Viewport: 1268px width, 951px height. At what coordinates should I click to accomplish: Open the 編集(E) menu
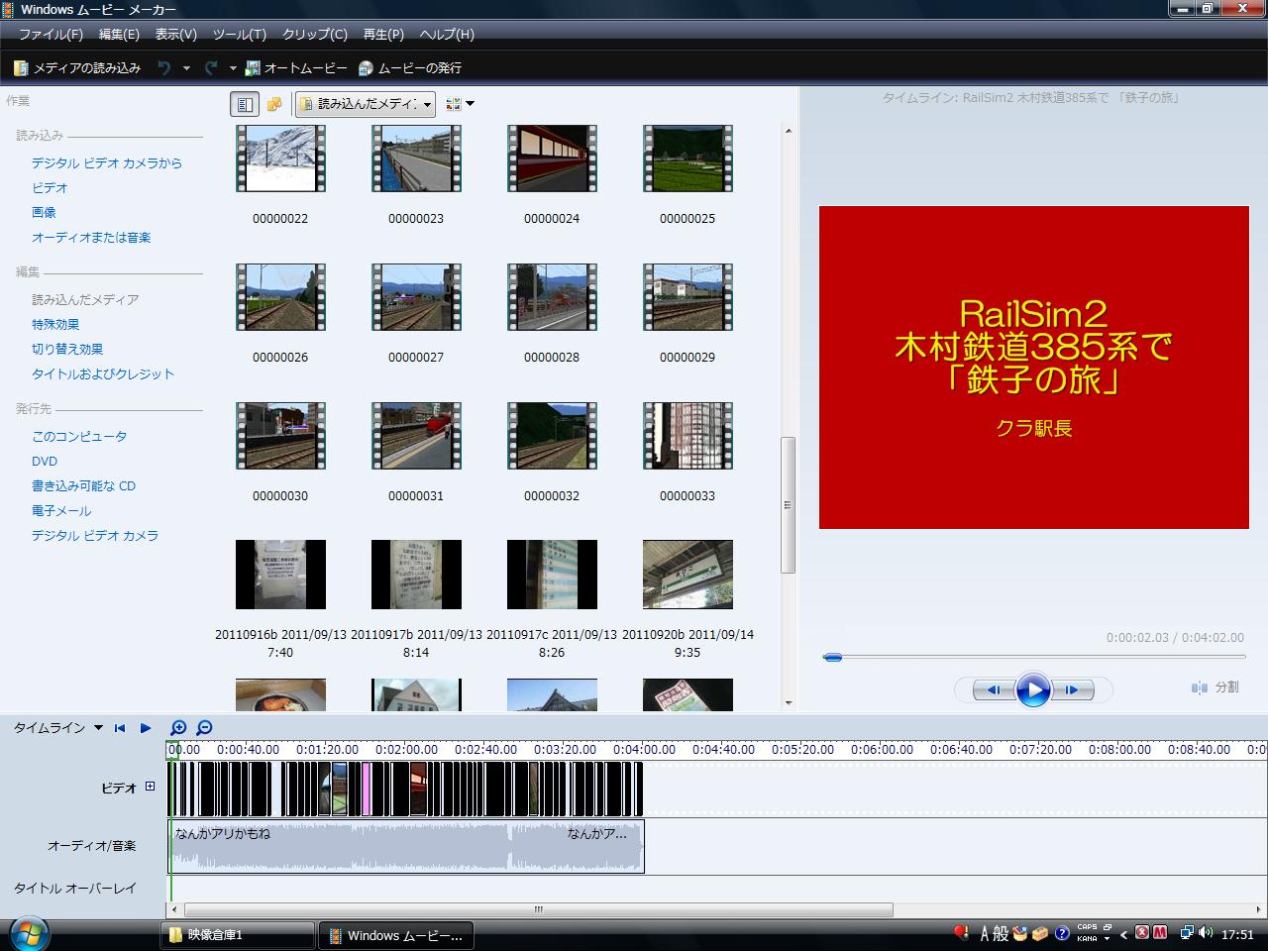tap(119, 34)
